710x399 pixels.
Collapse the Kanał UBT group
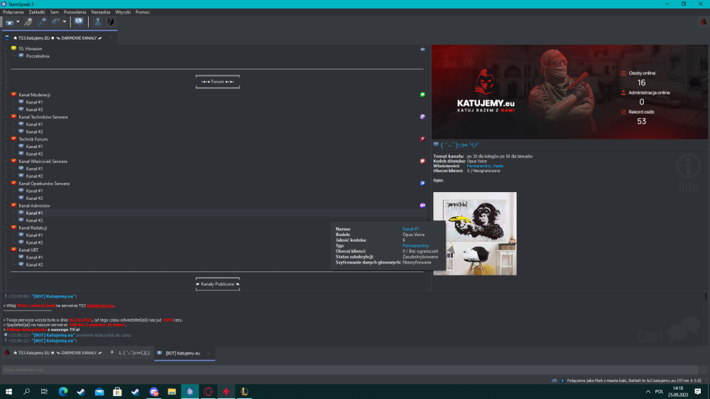6,249
